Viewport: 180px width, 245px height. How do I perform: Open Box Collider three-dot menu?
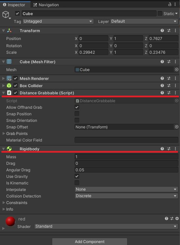[175, 85]
